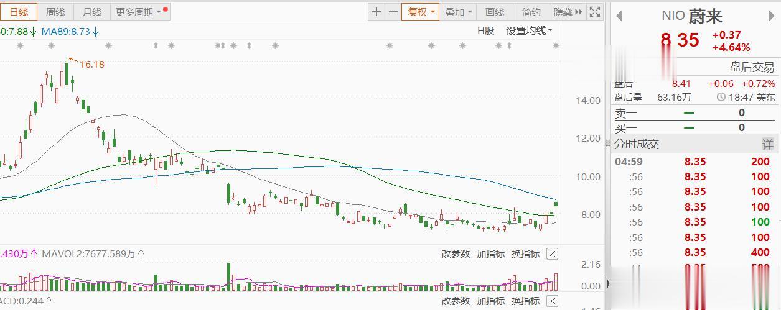Click the 14.00 price axis label
The width and height of the screenshot is (781, 310).
point(589,100)
